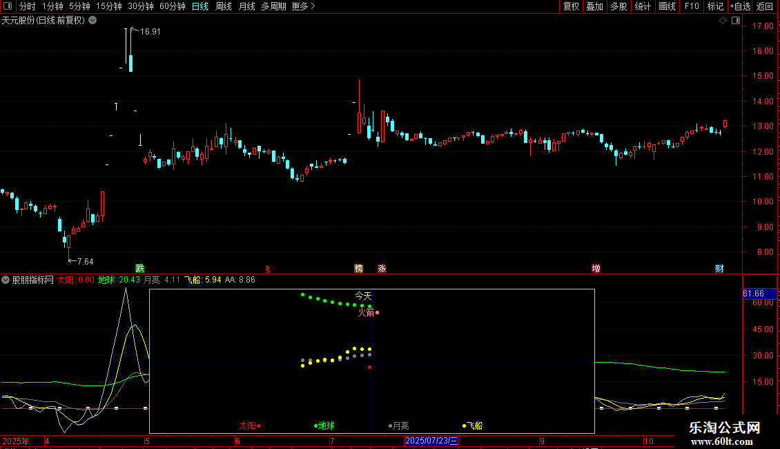The width and height of the screenshot is (780, 449).
Task: Activate the 画线 drawing tool
Action: pos(667,6)
